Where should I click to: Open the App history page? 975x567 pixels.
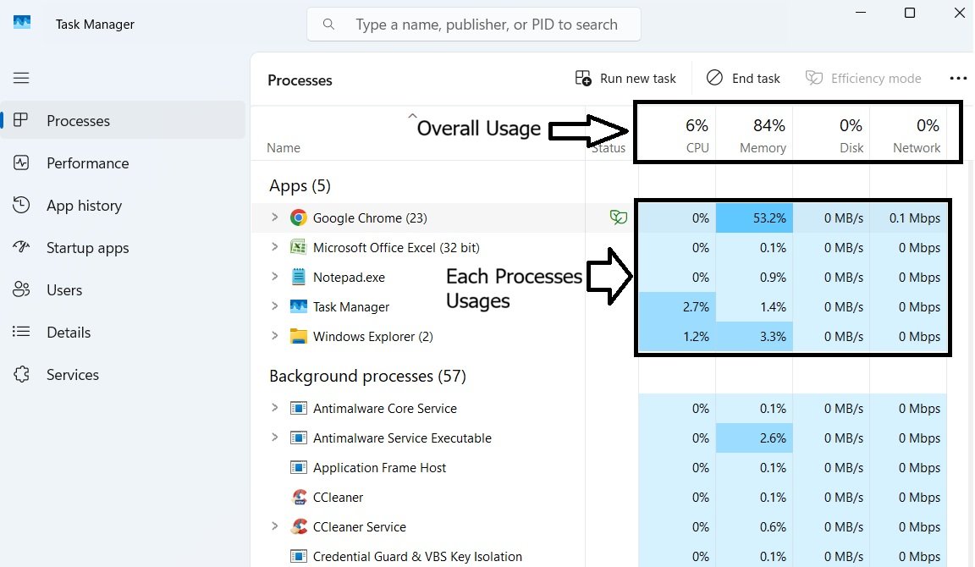pos(123,205)
